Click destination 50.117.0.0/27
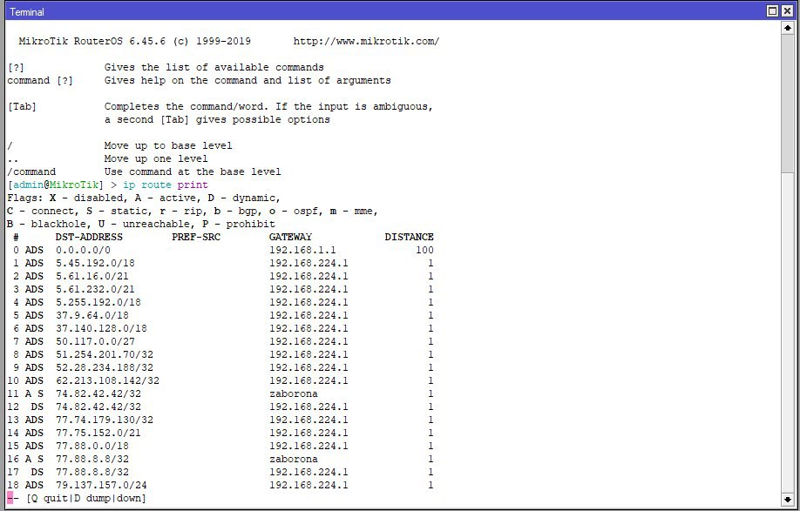The image size is (800, 511). pyautogui.click(x=95, y=341)
